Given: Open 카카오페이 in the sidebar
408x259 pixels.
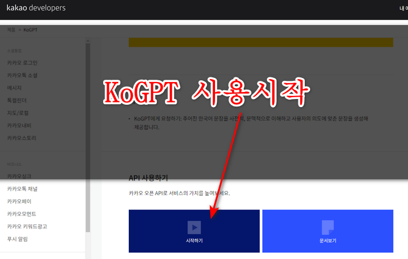Looking at the screenshot, I should point(19,201).
